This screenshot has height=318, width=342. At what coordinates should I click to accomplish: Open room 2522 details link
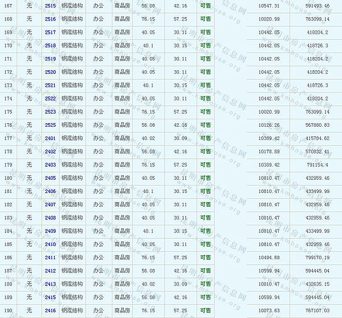(50, 98)
